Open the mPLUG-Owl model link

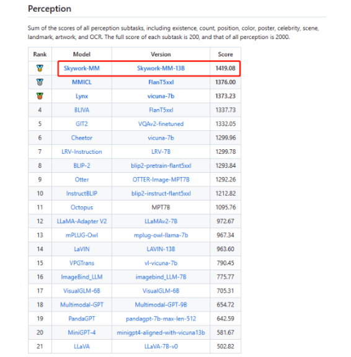[x=82, y=235]
